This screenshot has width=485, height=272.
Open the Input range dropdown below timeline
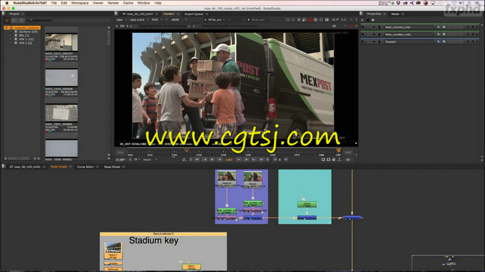coord(150,160)
